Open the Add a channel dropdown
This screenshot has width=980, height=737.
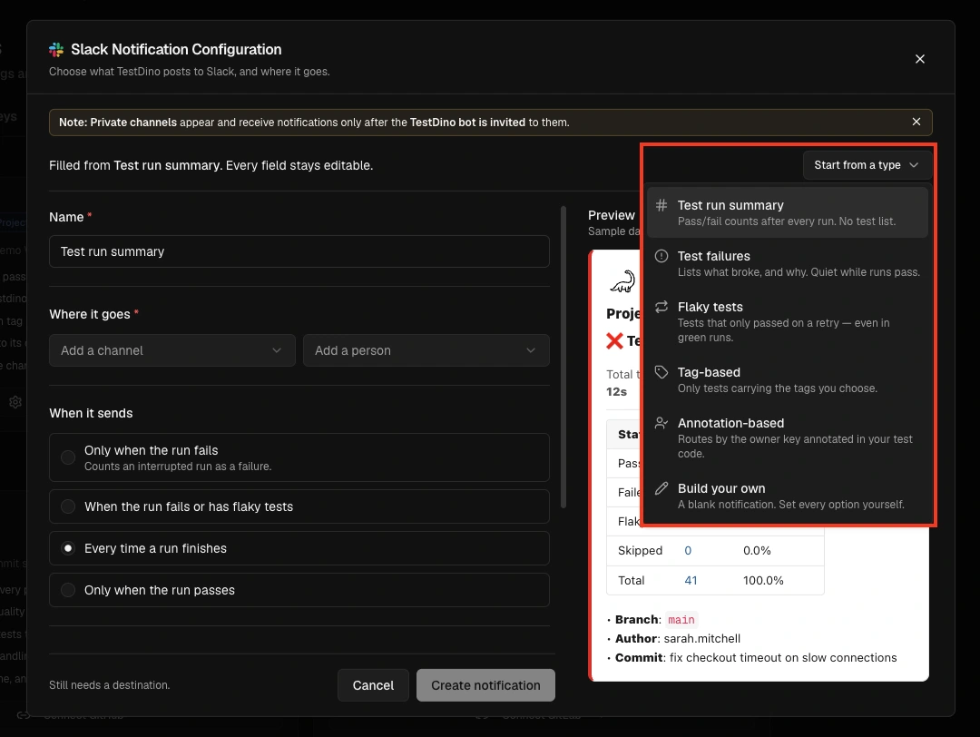pyautogui.click(x=171, y=350)
